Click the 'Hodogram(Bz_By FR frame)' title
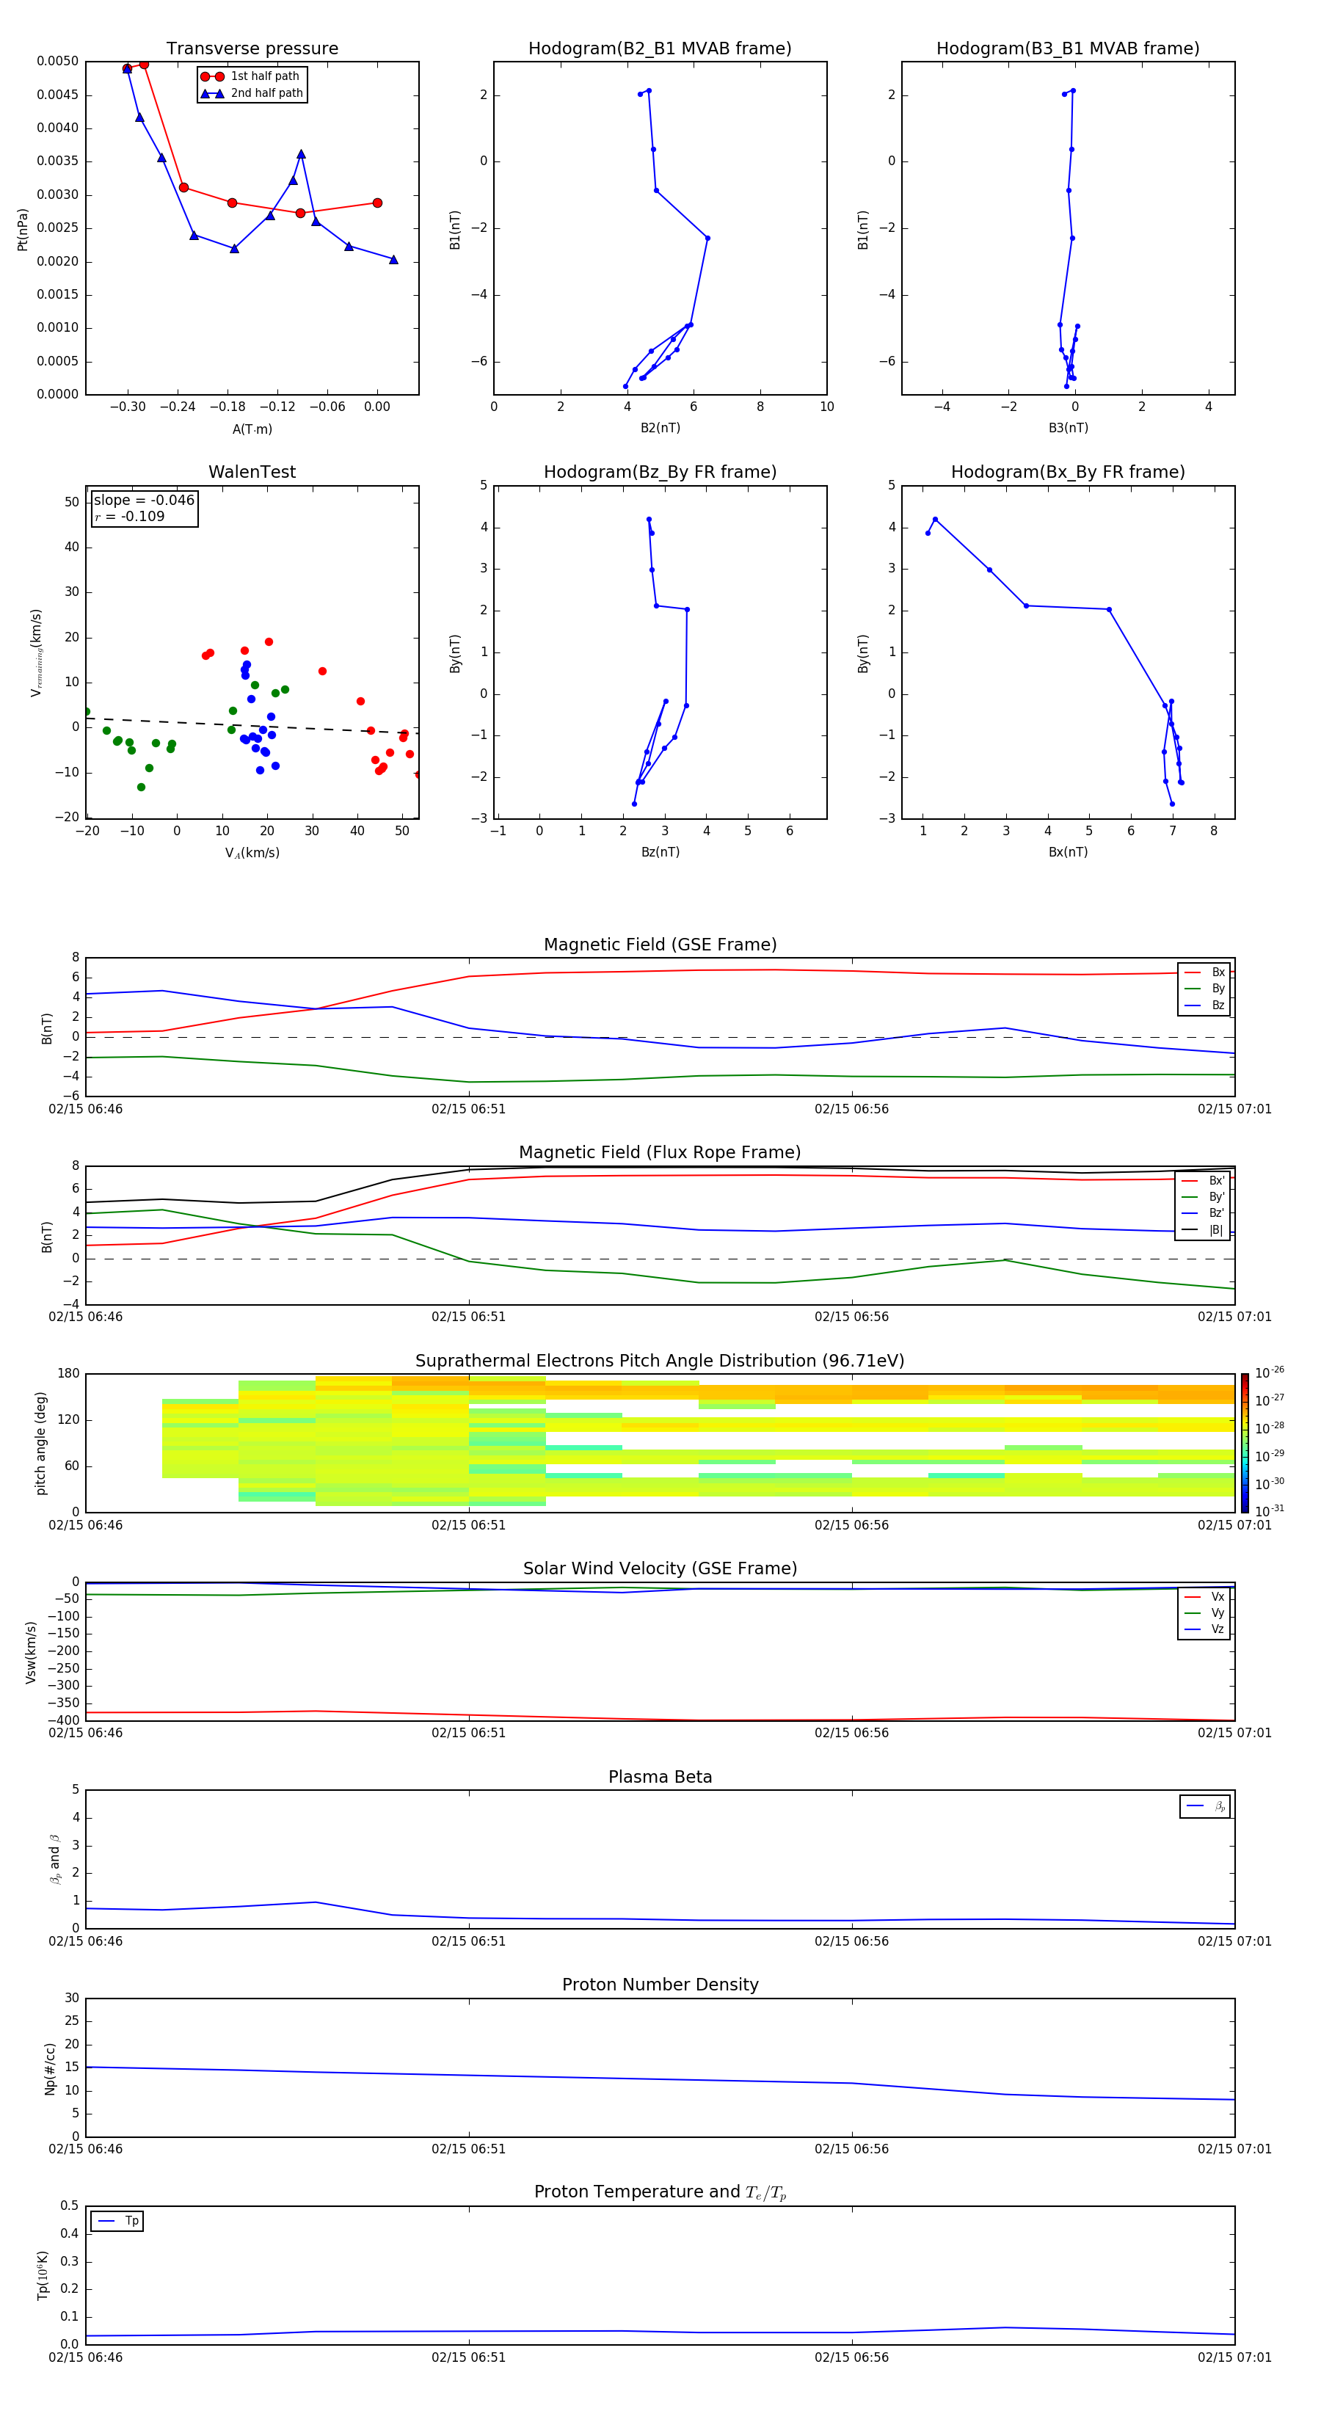Viewport: 1321px width, 2422px height. (660, 472)
